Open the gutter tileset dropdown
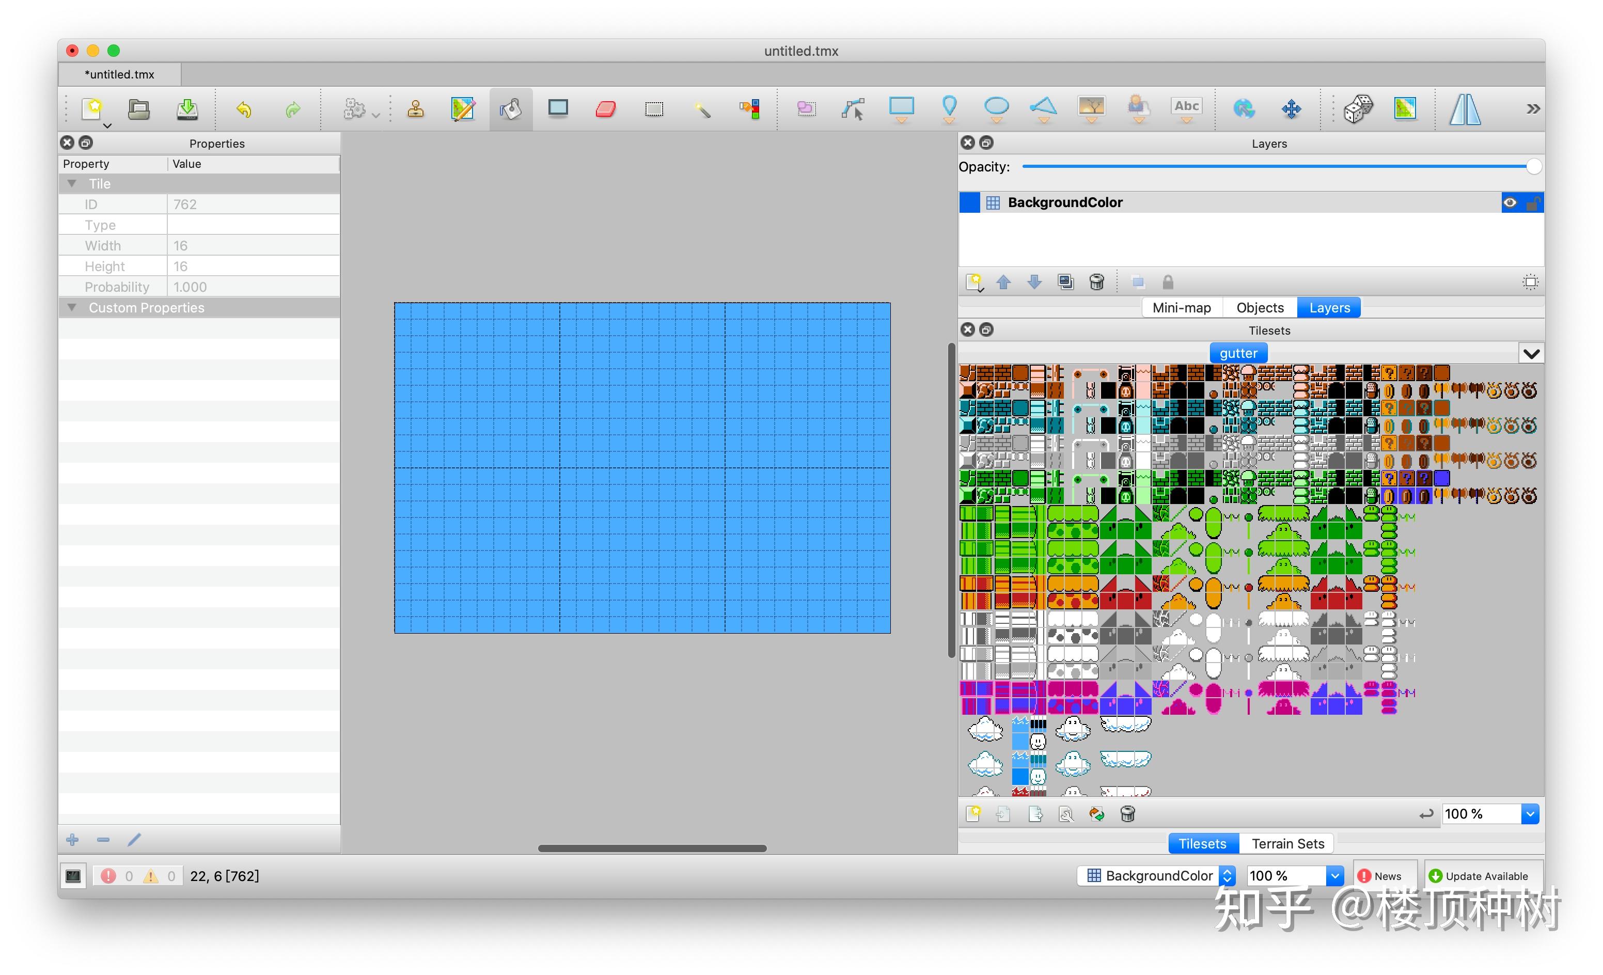1603x975 pixels. pos(1532,353)
